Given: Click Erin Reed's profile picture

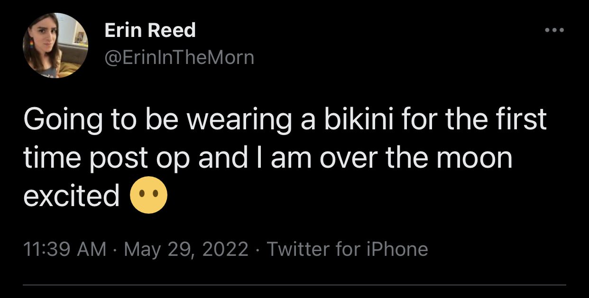Looking at the screenshot, I should [55, 45].
